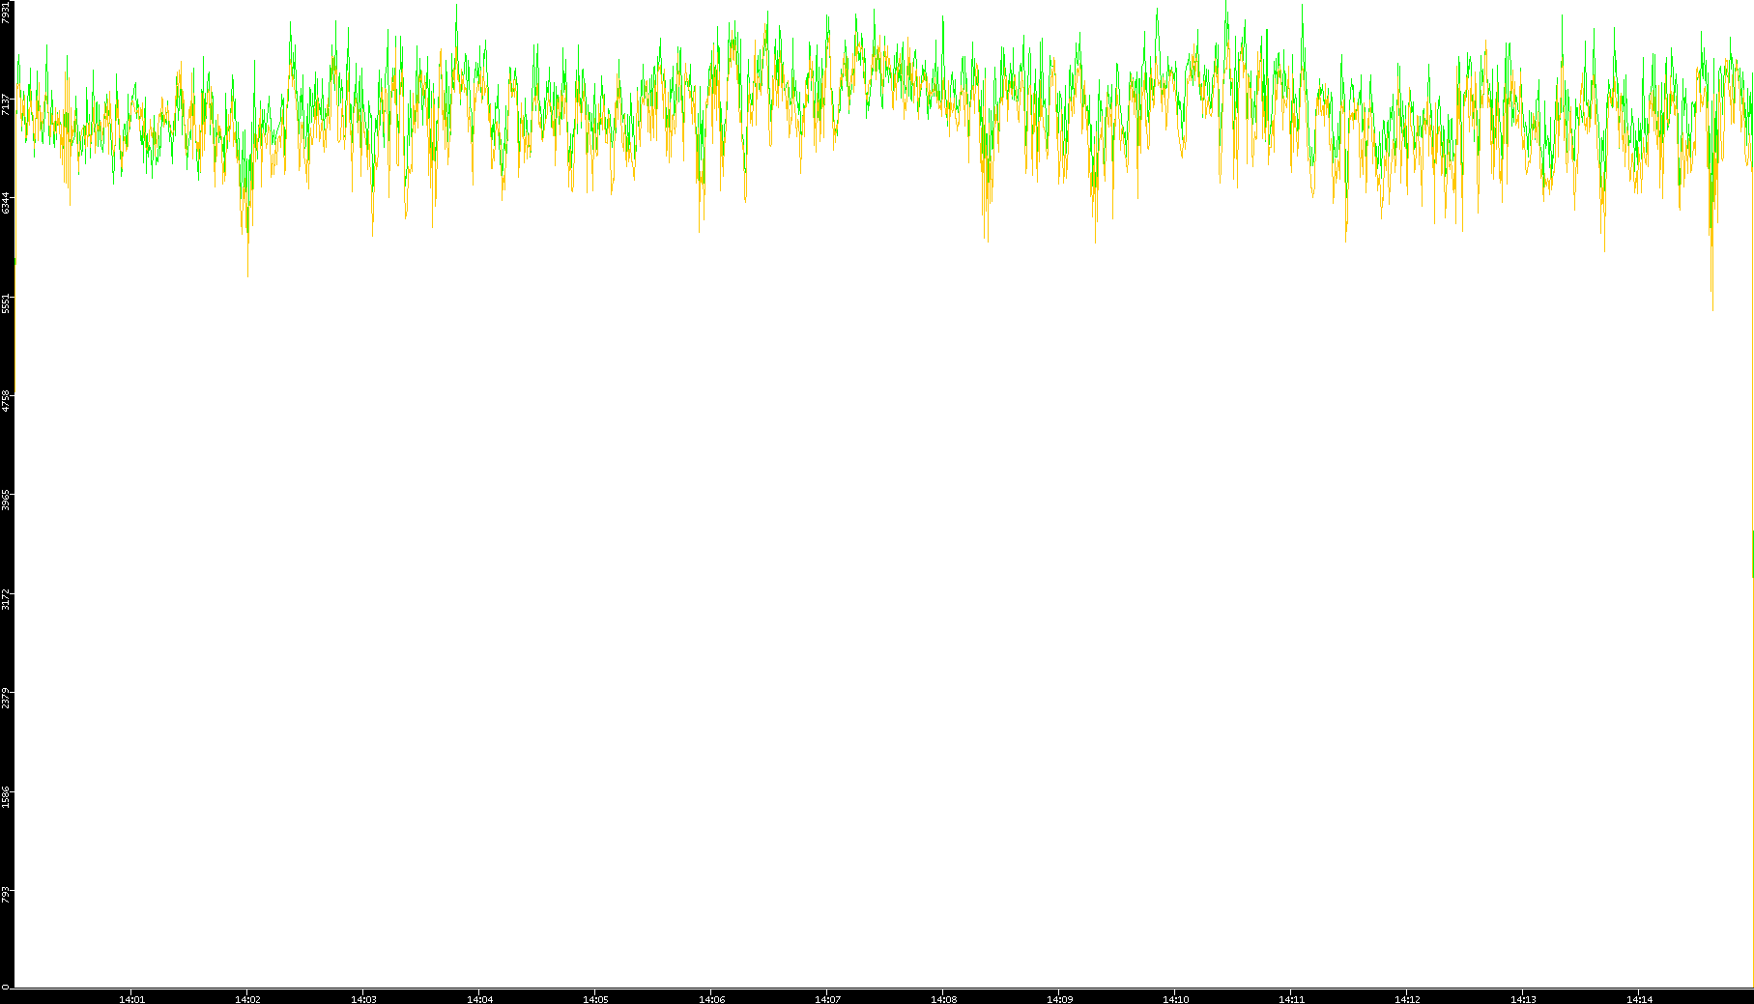Viewport: 1754px width, 1004px height.
Task: Click the 3172 value axis label
Action: [7, 598]
